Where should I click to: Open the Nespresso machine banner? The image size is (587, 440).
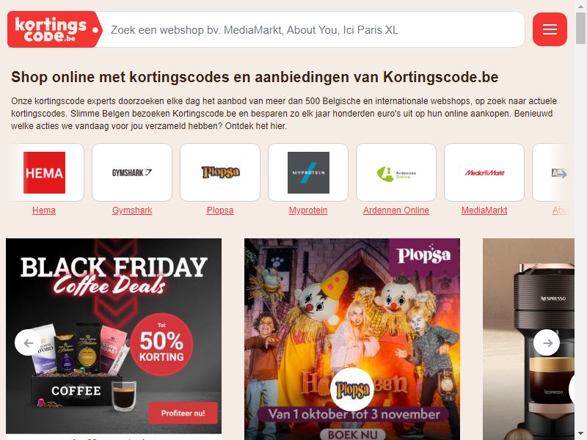pyautogui.click(x=528, y=339)
